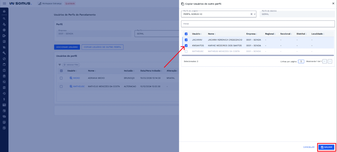Click the BRUNOQD inclusion cell
Screen dimensions: 337x152
[129, 78]
